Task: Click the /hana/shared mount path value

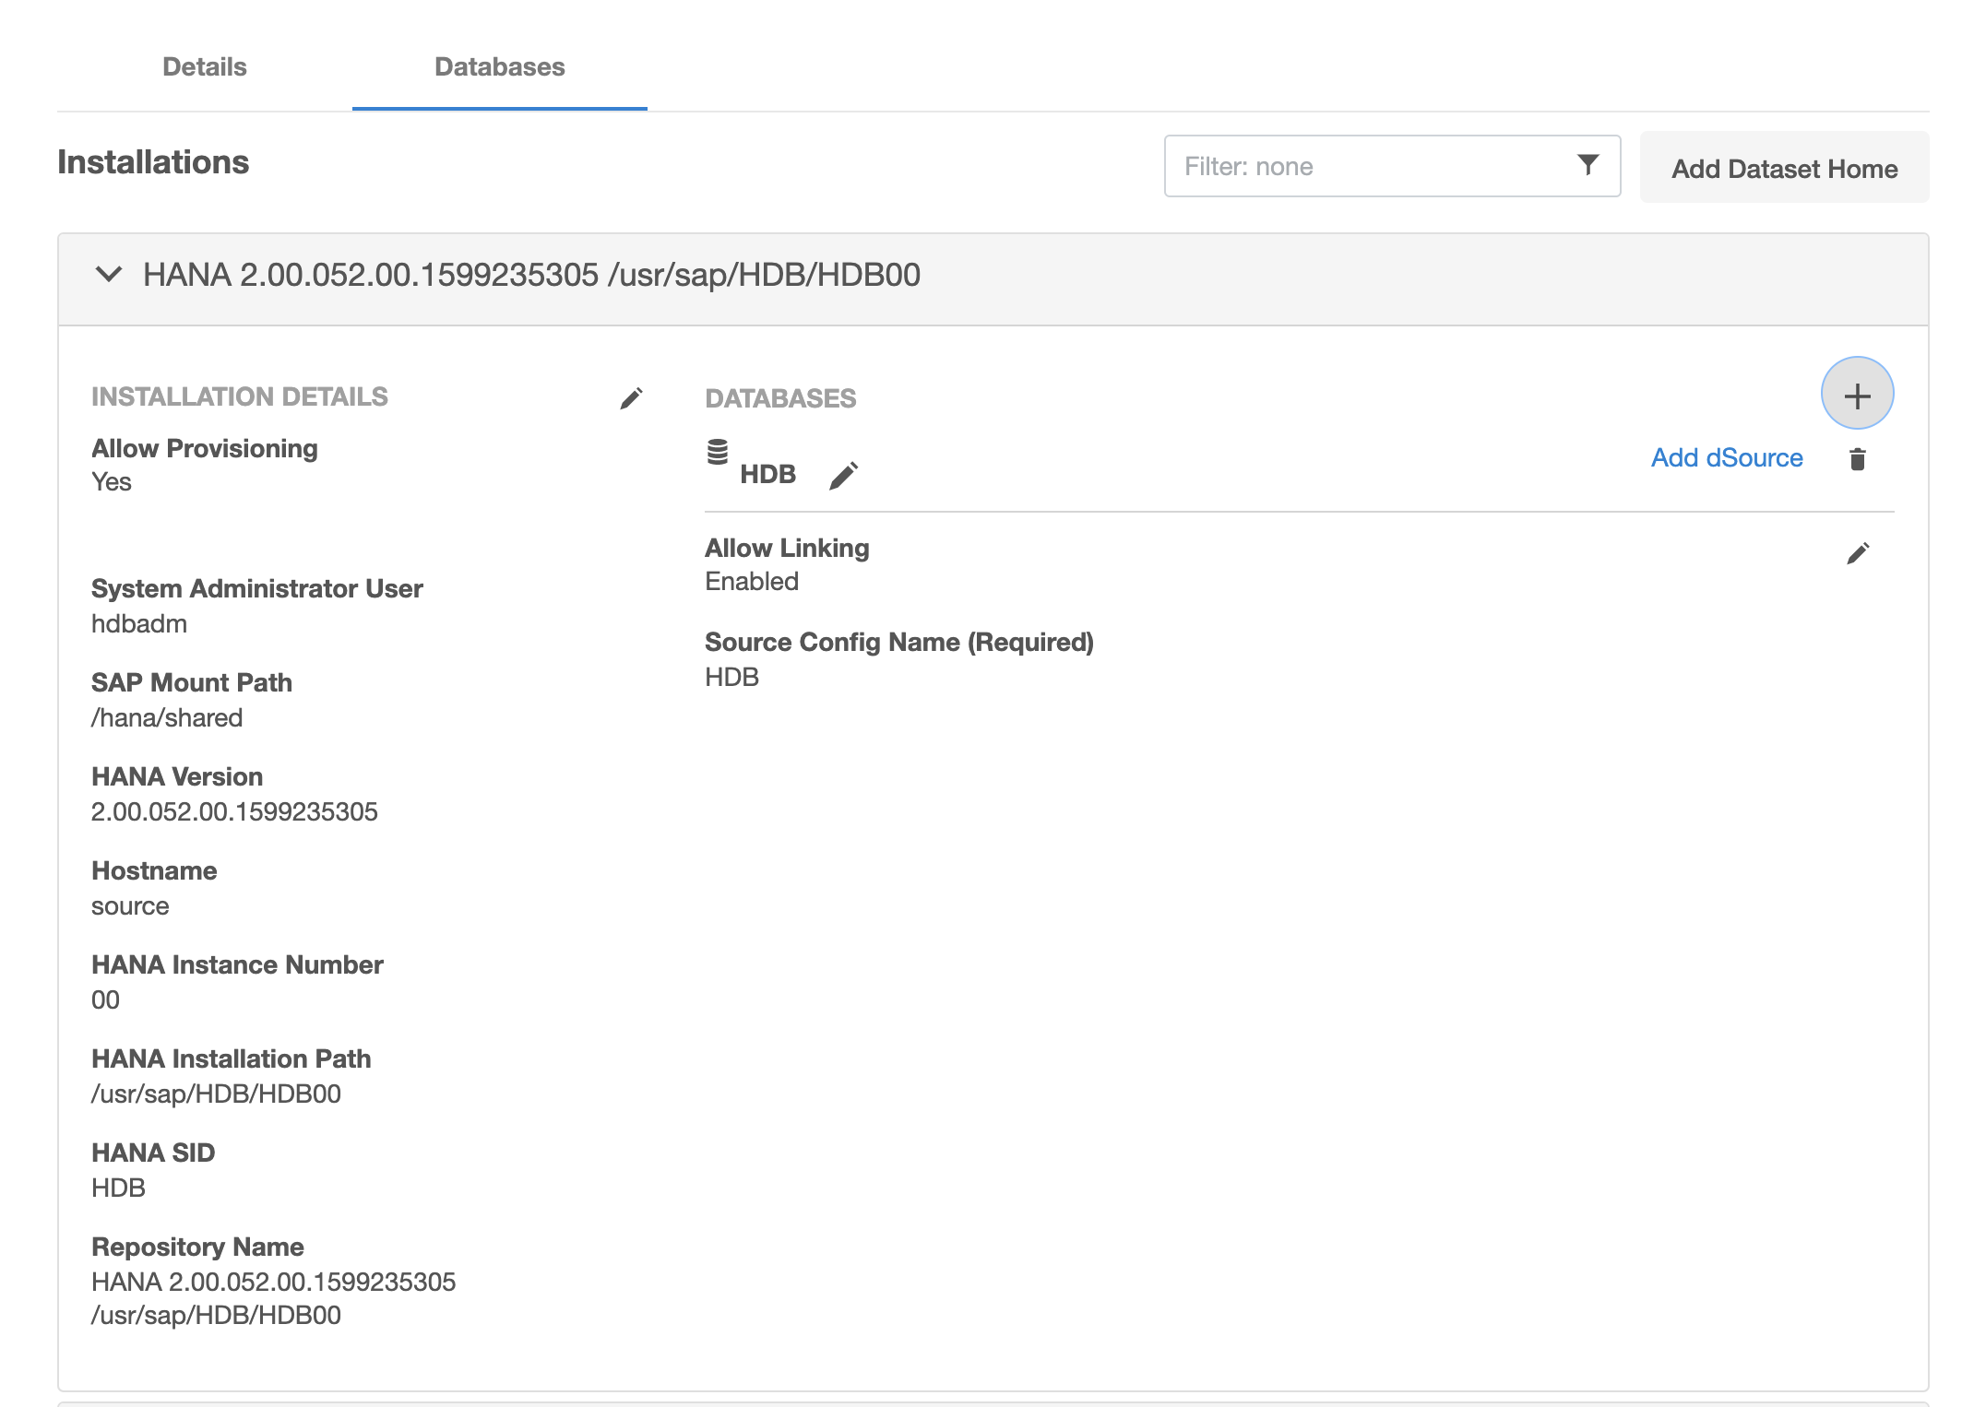Action: (x=167, y=718)
